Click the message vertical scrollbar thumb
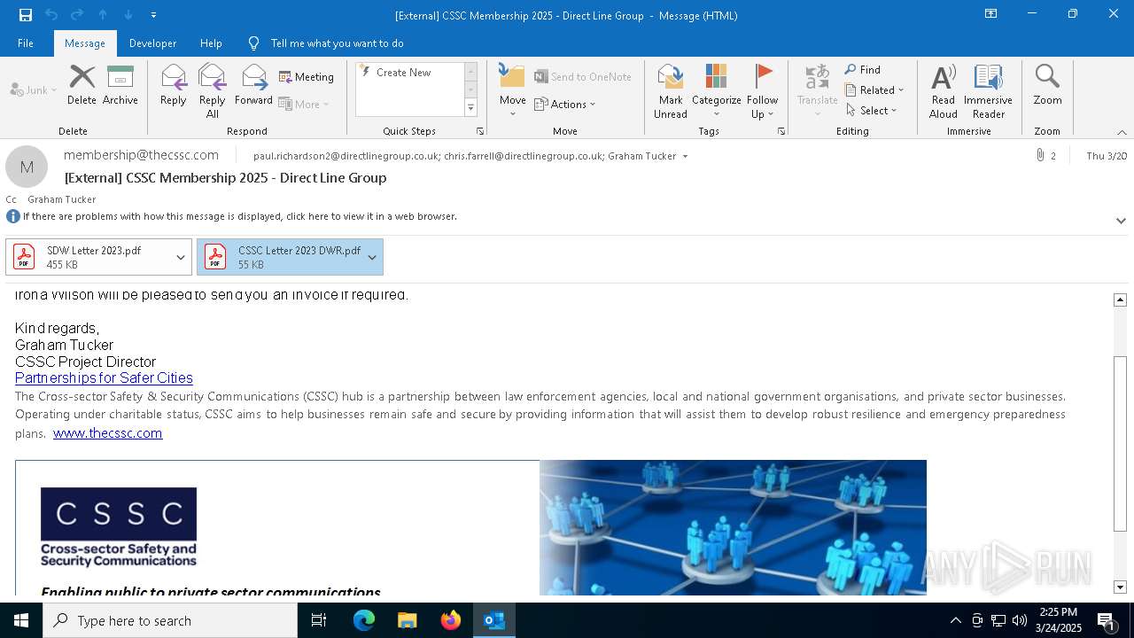This screenshot has width=1134, height=638. pyautogui.click(x=1120, y=443)
